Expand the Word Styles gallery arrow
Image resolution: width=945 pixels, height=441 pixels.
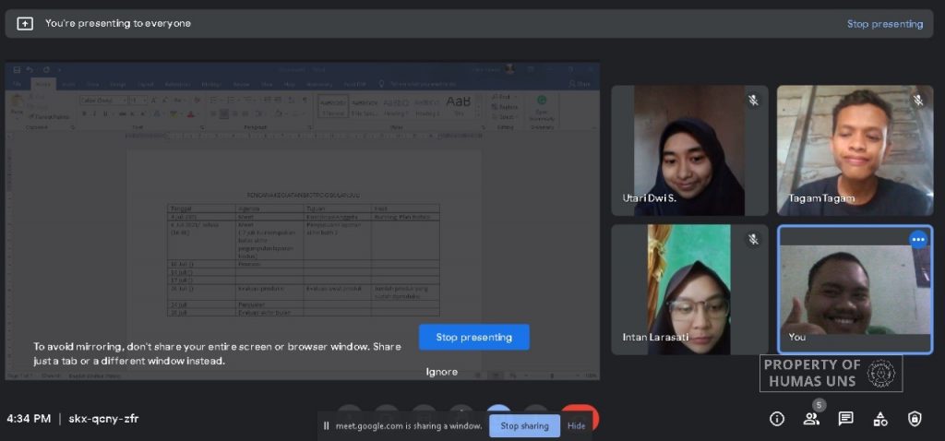478,114
